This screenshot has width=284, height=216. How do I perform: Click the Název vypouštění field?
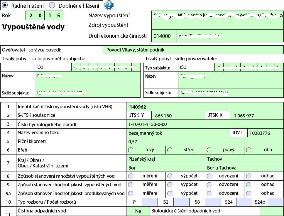(217, 15)
